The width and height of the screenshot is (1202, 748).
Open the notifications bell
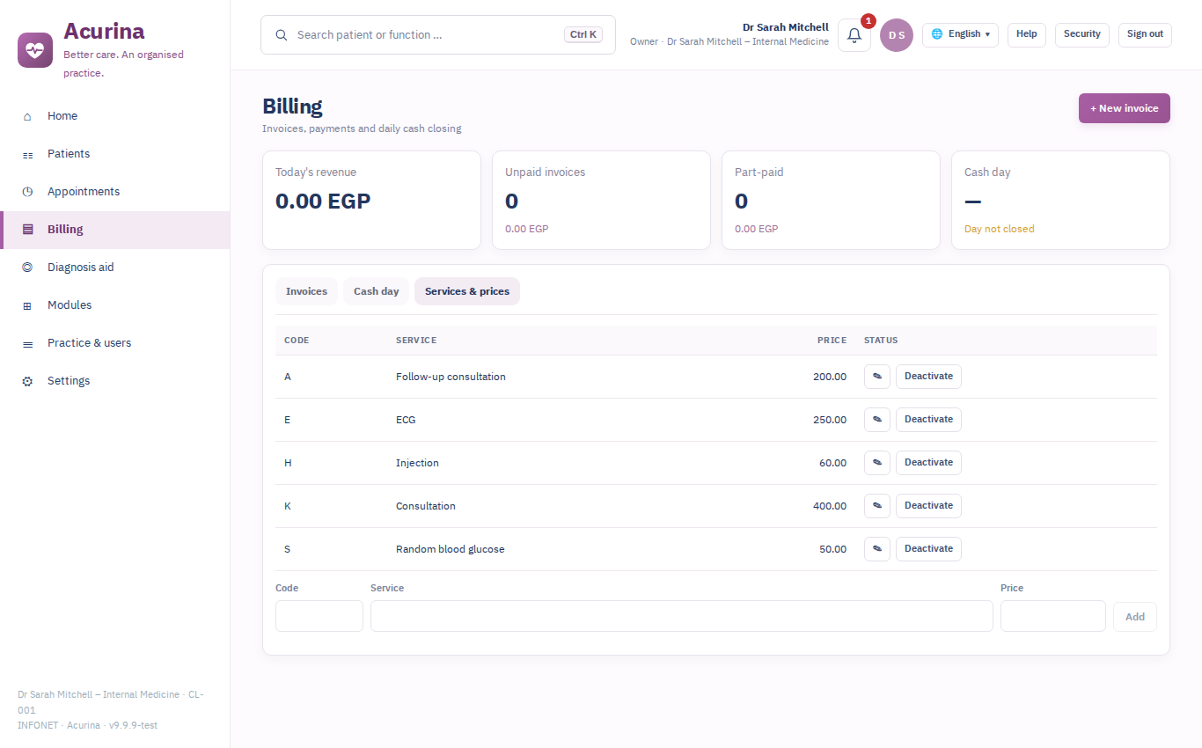pyautogui.click(x=854, y=35)
